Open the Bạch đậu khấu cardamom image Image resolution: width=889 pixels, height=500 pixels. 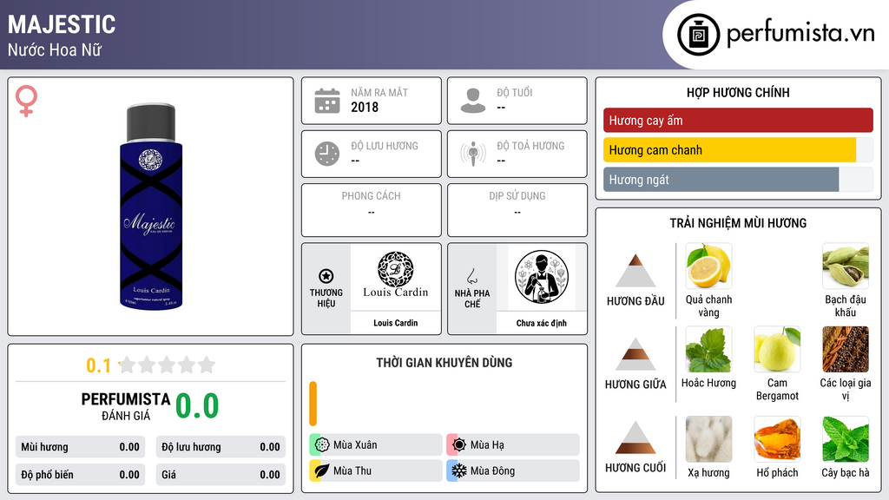[846, 266]
